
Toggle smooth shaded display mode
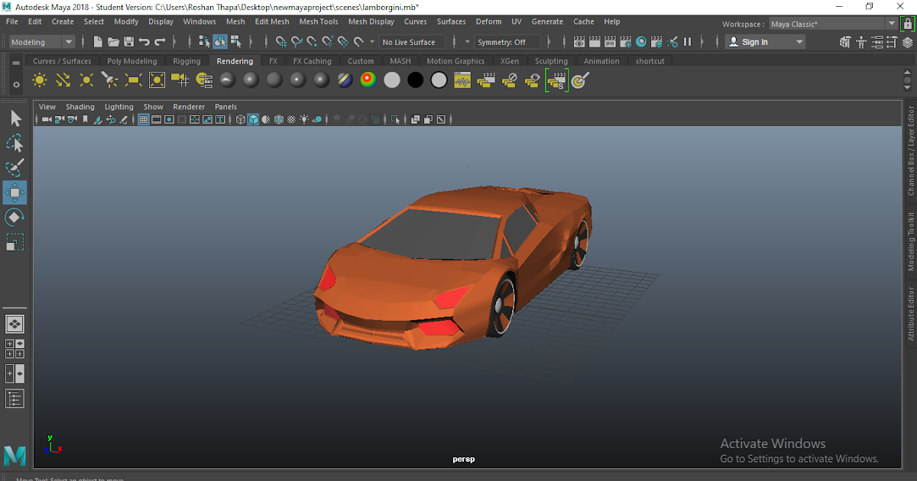pyautogui.click(x=253, y=119)
